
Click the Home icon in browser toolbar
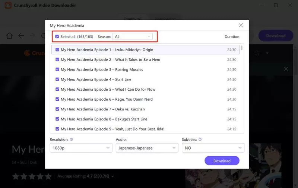coord(9,35)
